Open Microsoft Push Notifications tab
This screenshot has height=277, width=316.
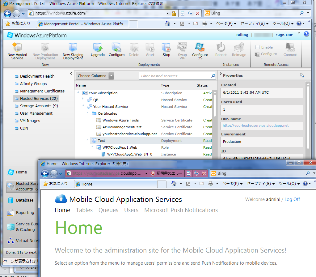coord(181,210)
